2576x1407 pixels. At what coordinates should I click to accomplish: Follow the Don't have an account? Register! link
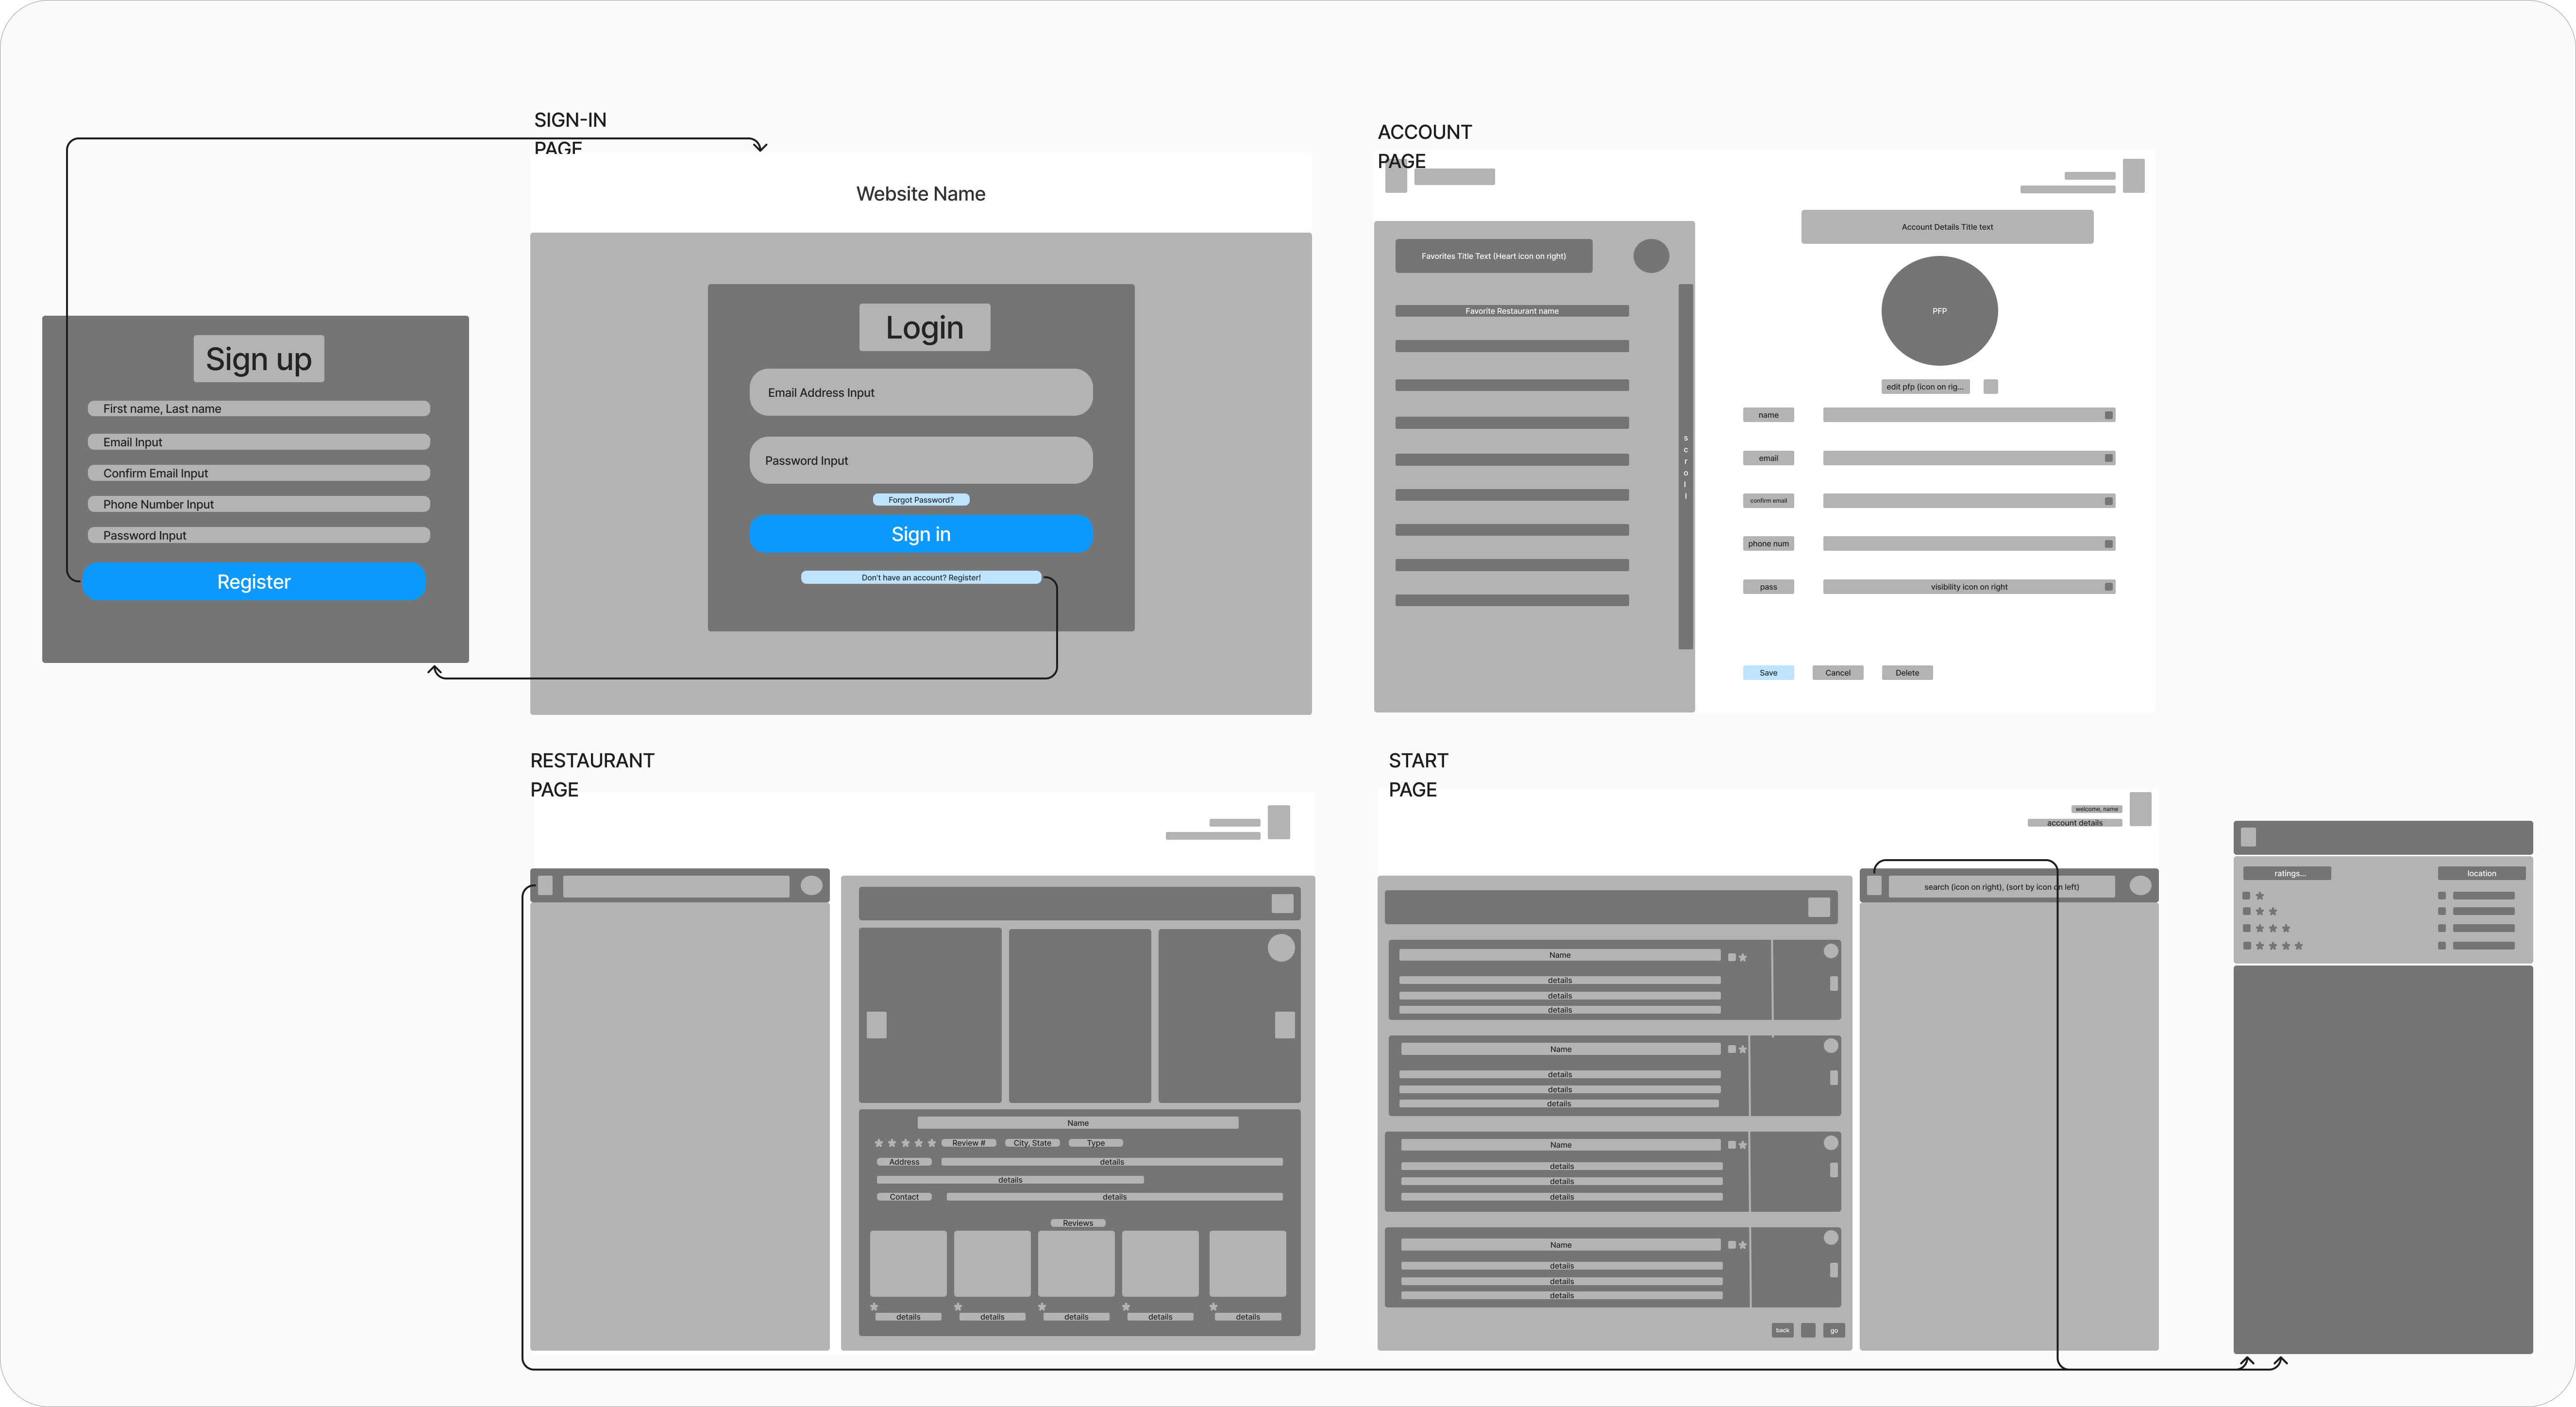point(921,577)
